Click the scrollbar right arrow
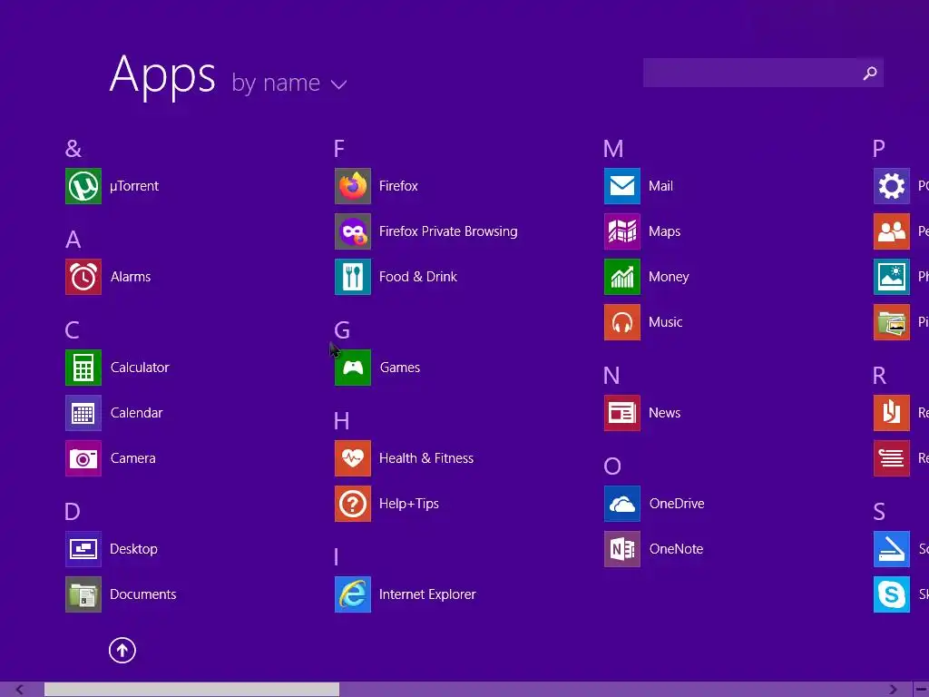The height and width of the screenshot is (697, 929). click(x=893, y=690)
